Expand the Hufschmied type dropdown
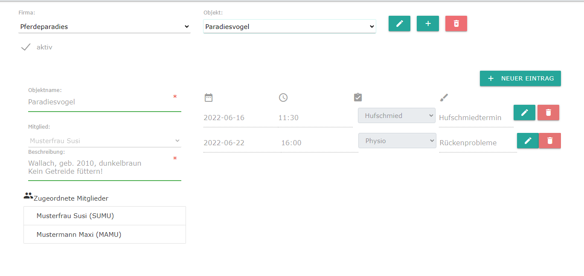Viewport: 584px width, 276px height. coord(396,115)
